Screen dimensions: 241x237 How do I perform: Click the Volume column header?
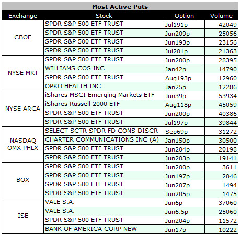[221, 16]
